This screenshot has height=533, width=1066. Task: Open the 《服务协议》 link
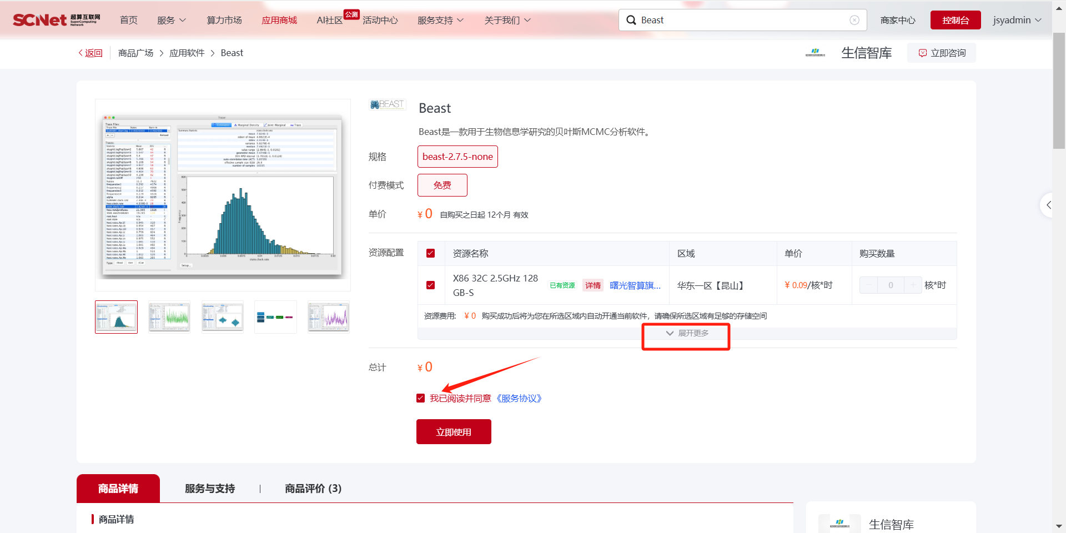pyautogui.click(x=519, y=398)
